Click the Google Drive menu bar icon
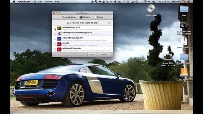Image resolution: width=203 pixels, height=114 pixels. (104, 2)
